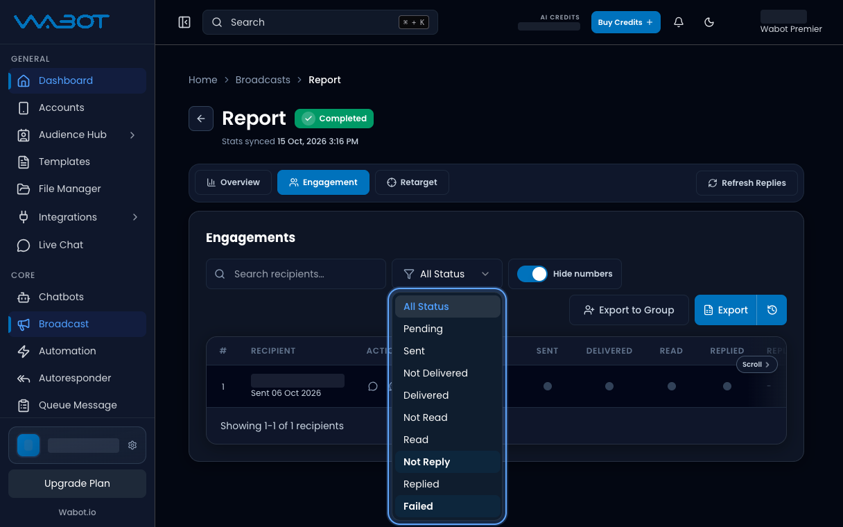843x527 pixels.
Task: Filter by Not Delivered status
Action: pyautogui.click(x=447, y=373)
